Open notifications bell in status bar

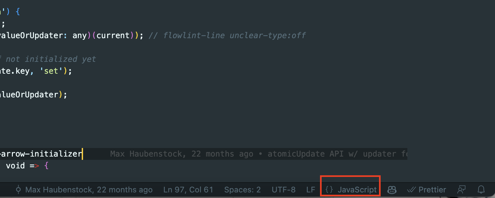click(x=481, y=190)
